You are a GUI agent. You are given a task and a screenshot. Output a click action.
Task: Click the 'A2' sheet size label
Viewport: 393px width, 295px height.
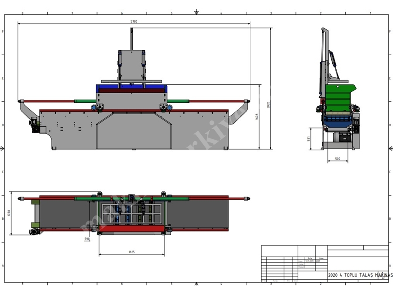pos(383,278)
